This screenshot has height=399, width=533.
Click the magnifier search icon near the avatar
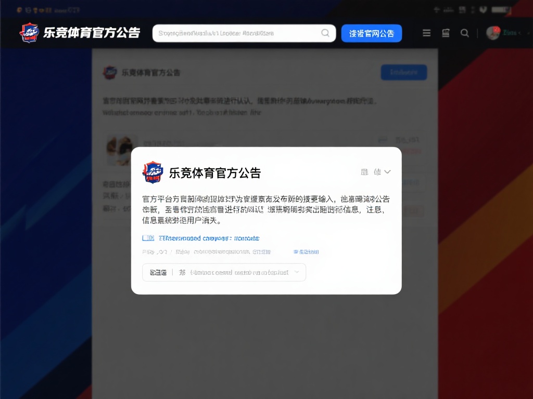point(465,33)
